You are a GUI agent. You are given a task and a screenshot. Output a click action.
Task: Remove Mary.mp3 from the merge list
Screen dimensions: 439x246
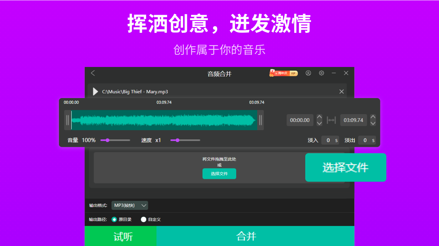coord(341,91)
